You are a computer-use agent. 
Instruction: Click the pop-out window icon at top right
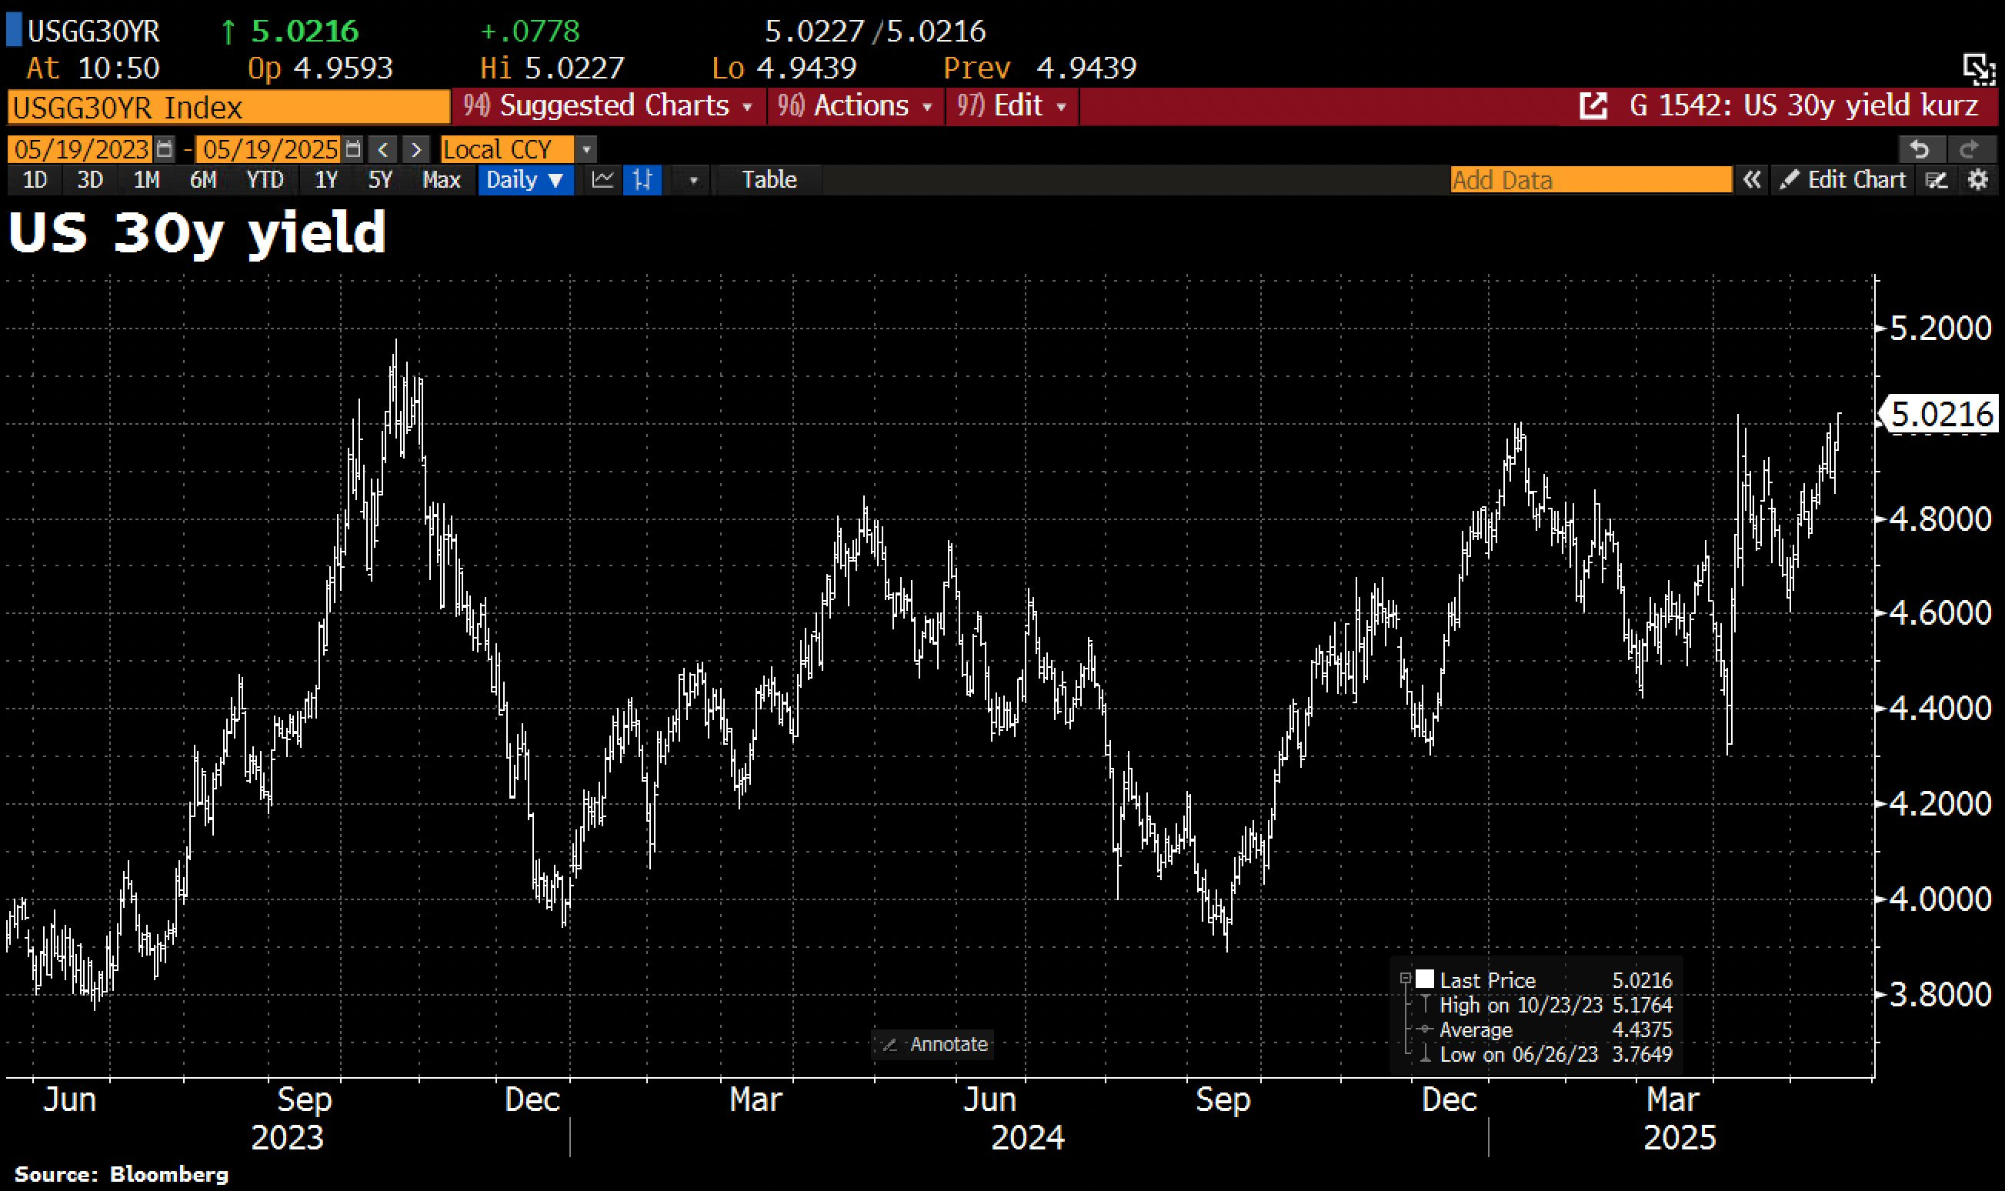[x=1979, y=69]
